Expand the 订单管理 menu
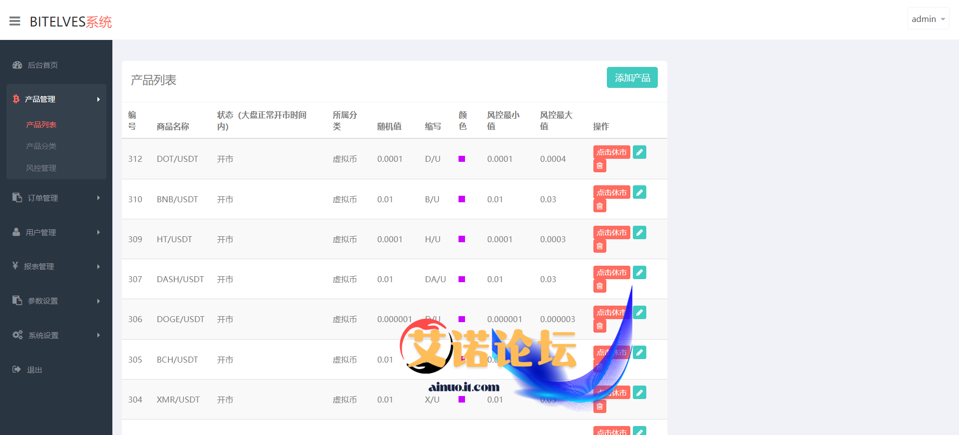This screenshot has width=959, height=435. [x=56, y=198]
